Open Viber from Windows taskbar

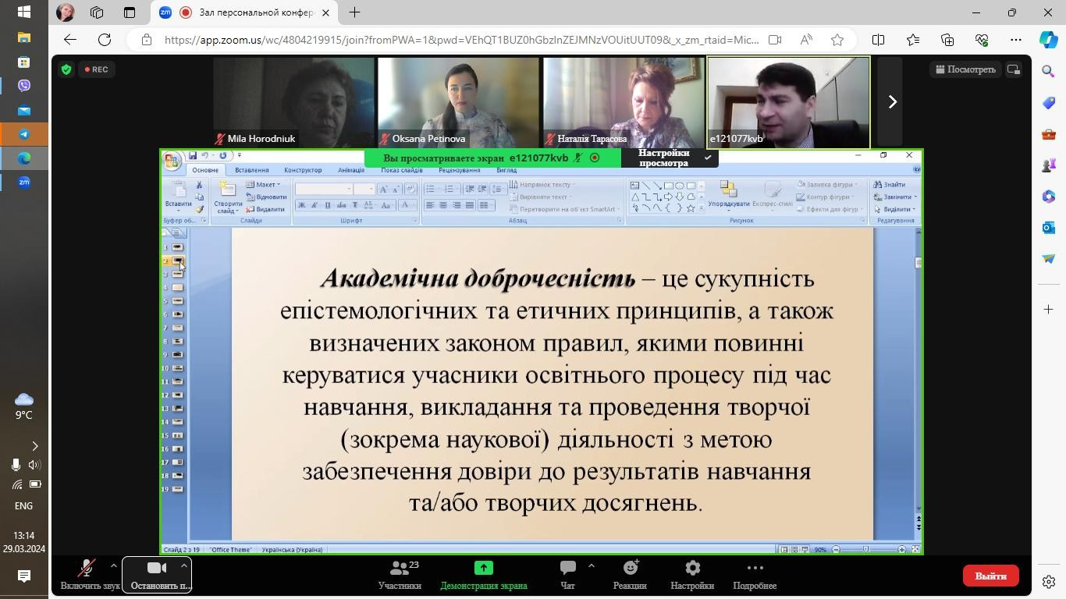click(24, 86)
